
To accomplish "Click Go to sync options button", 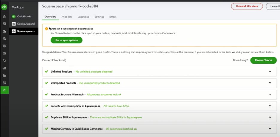I will point(66,40).
